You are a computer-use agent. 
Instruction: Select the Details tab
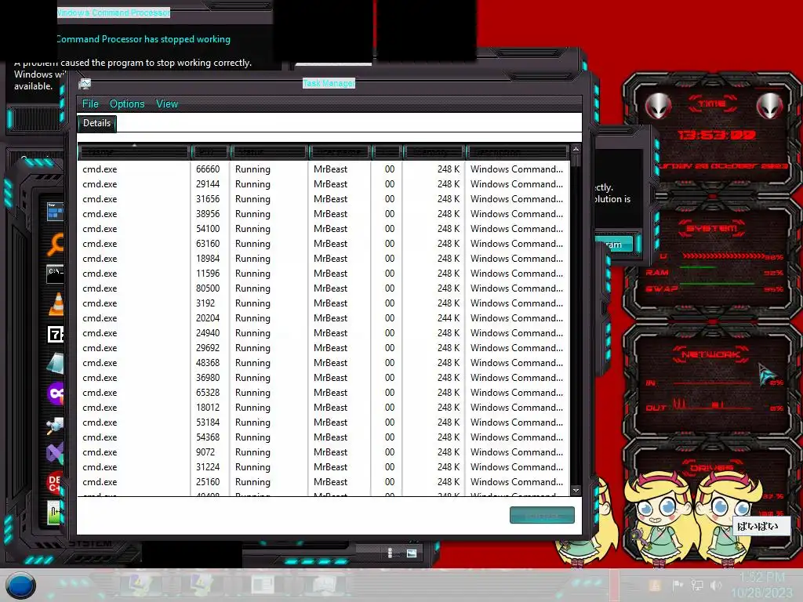click(x=96, y=123)
